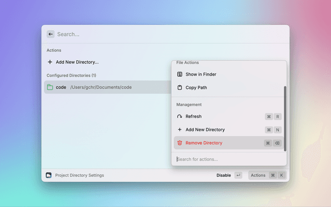Click the folder icon for code directory
The width and height of the screenshot is (331, 207).
(x=50, y=87)
